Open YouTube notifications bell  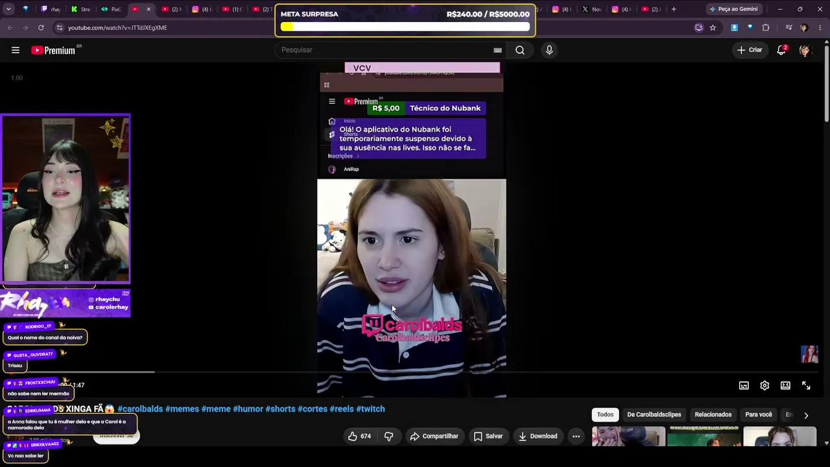click(781, 50)
